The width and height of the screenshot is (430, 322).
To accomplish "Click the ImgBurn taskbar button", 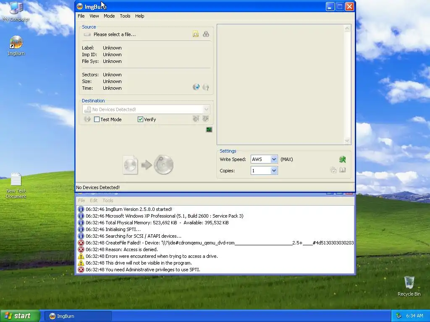I will 78,316.
